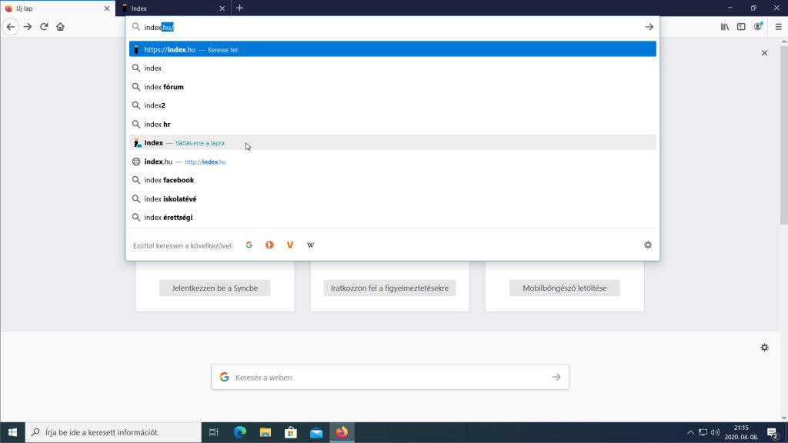Close the Index tab
This screenshot has height=443, width=788.
(x=222, y=8)
